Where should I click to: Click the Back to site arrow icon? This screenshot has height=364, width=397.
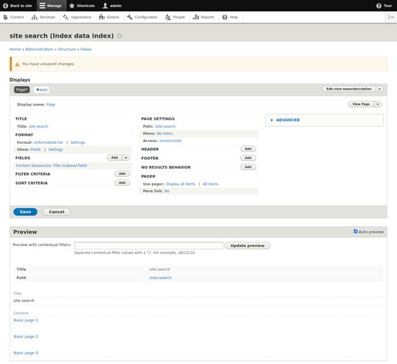tap(5, 6)
